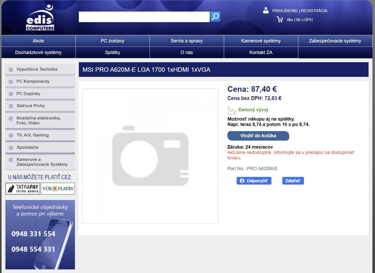Open PC Doplnky category label
Viewport: 375px width, 273px height.
pos(28,94)
